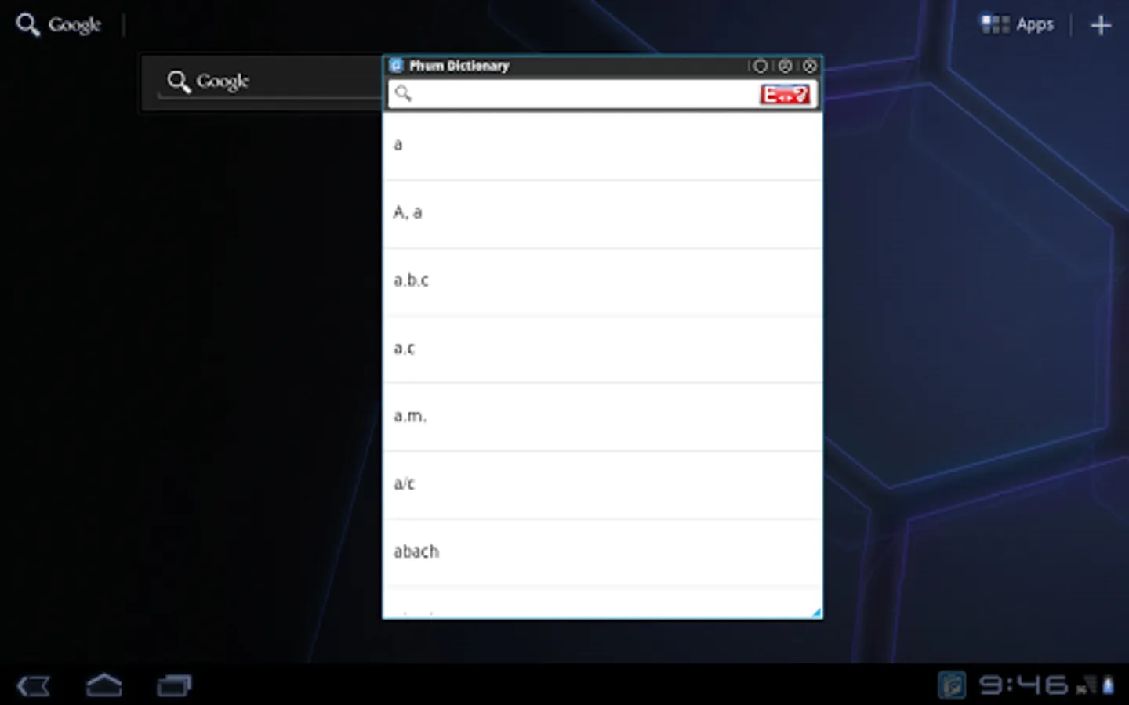Open the Apps drawer
Viewport: 1129px width, 705px height.
point(1018,24)
